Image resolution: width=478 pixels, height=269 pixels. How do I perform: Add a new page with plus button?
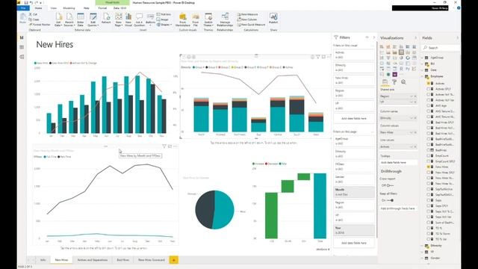(x=174, y=260)
